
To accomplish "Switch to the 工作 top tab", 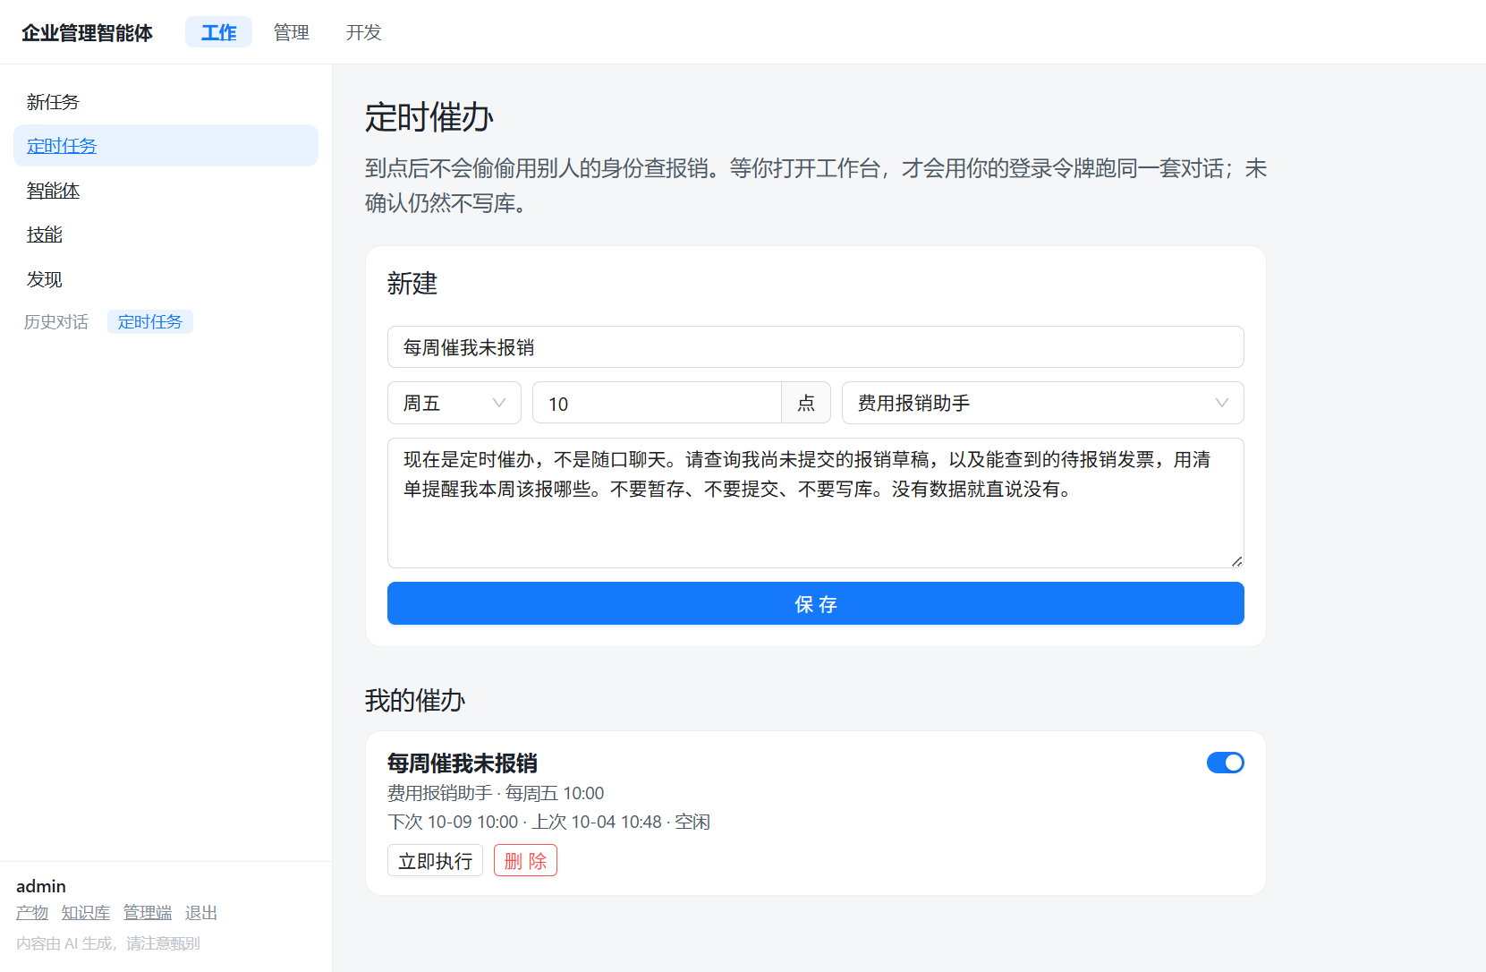I will (218, 32).
